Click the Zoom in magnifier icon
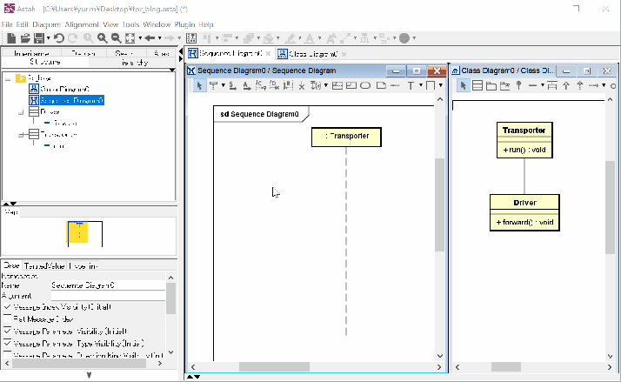 (x=102, y=38)
